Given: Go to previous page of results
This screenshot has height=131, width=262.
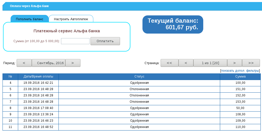Looking at the screenshot, I should coord(186,63).
